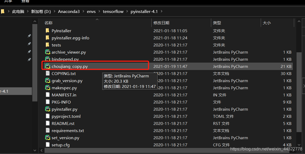The width and height of the screenshot is (305, 154).
Task: Click requirements.txt document icon
Action: [x=48, y=130]
